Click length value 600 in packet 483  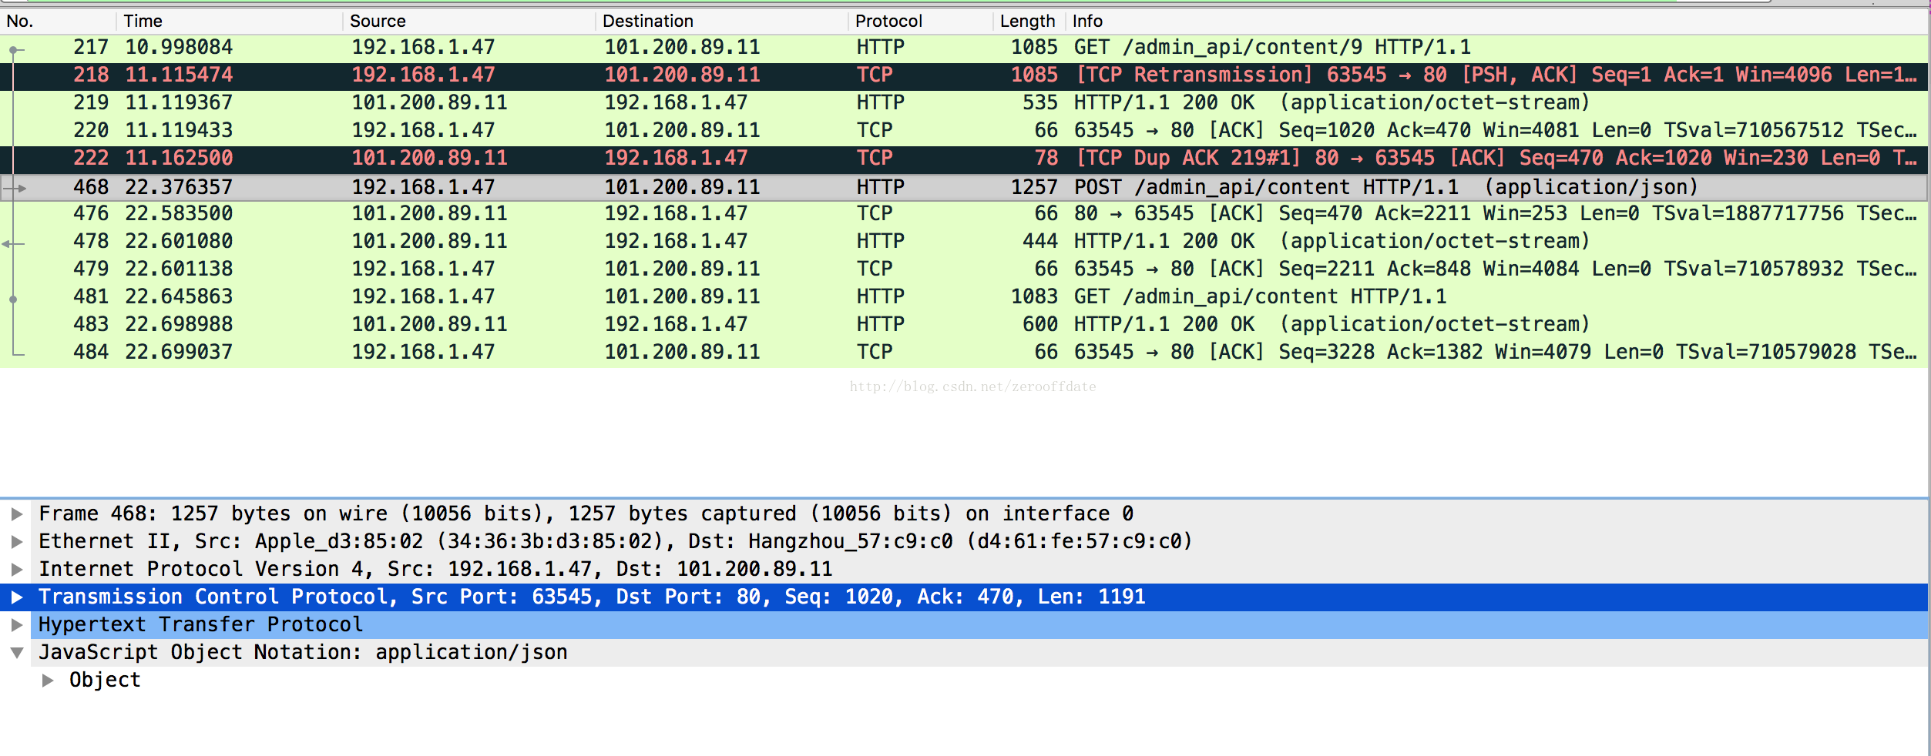[x=1040, y=325]
